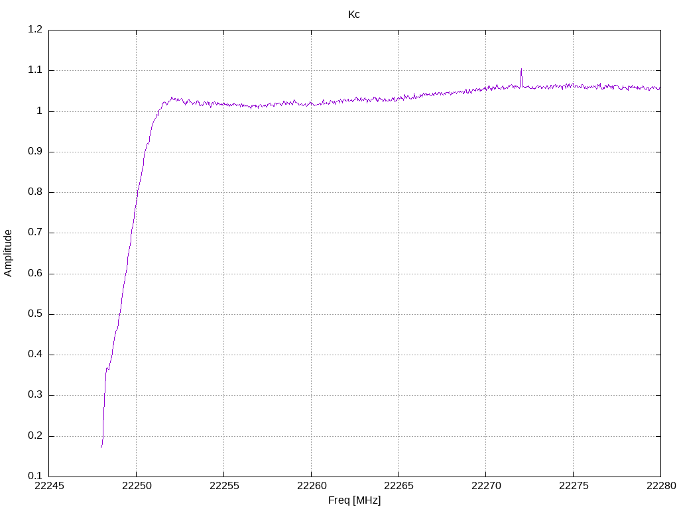Click y-axis tick label 0.6
Viewport: 679px width, 509px height.
35,273
